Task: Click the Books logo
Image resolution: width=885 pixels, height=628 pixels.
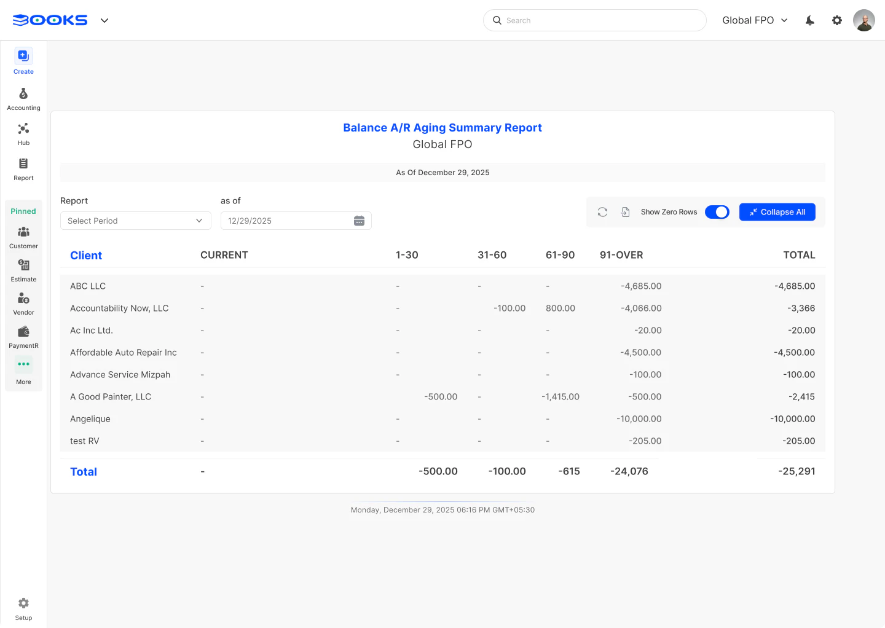Action: (50, 20)
